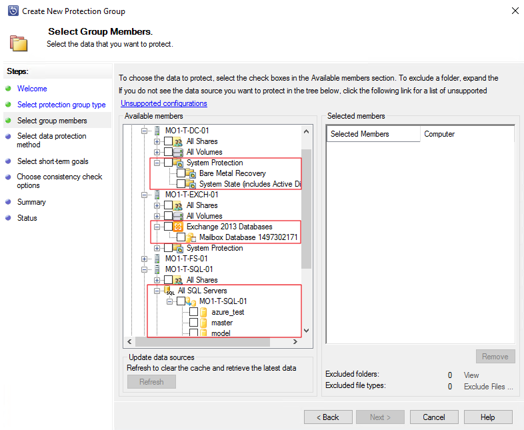The height and width of the screenshot is (430, 524).
Task: Click the tree scroll-left arrow
Action: click(129, 341)
